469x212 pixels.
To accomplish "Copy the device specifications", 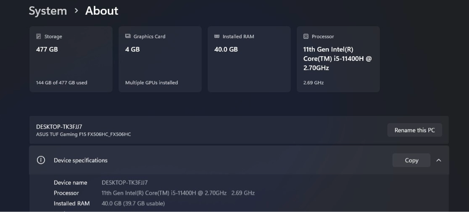I will pyautogui.click(x=411, y=160).
